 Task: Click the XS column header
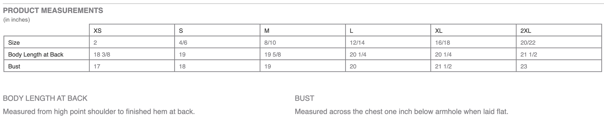point(97,31)
